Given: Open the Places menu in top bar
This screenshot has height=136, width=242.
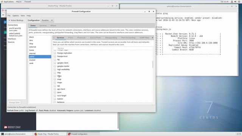Looking at the screenshot, I should [x=19, y=2].
